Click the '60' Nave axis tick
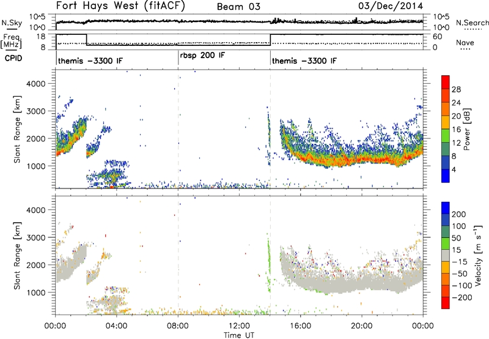 coord(438,37)
